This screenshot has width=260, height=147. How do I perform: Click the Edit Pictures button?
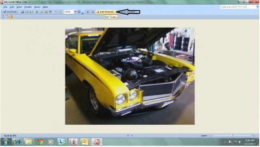pos(106,12)
